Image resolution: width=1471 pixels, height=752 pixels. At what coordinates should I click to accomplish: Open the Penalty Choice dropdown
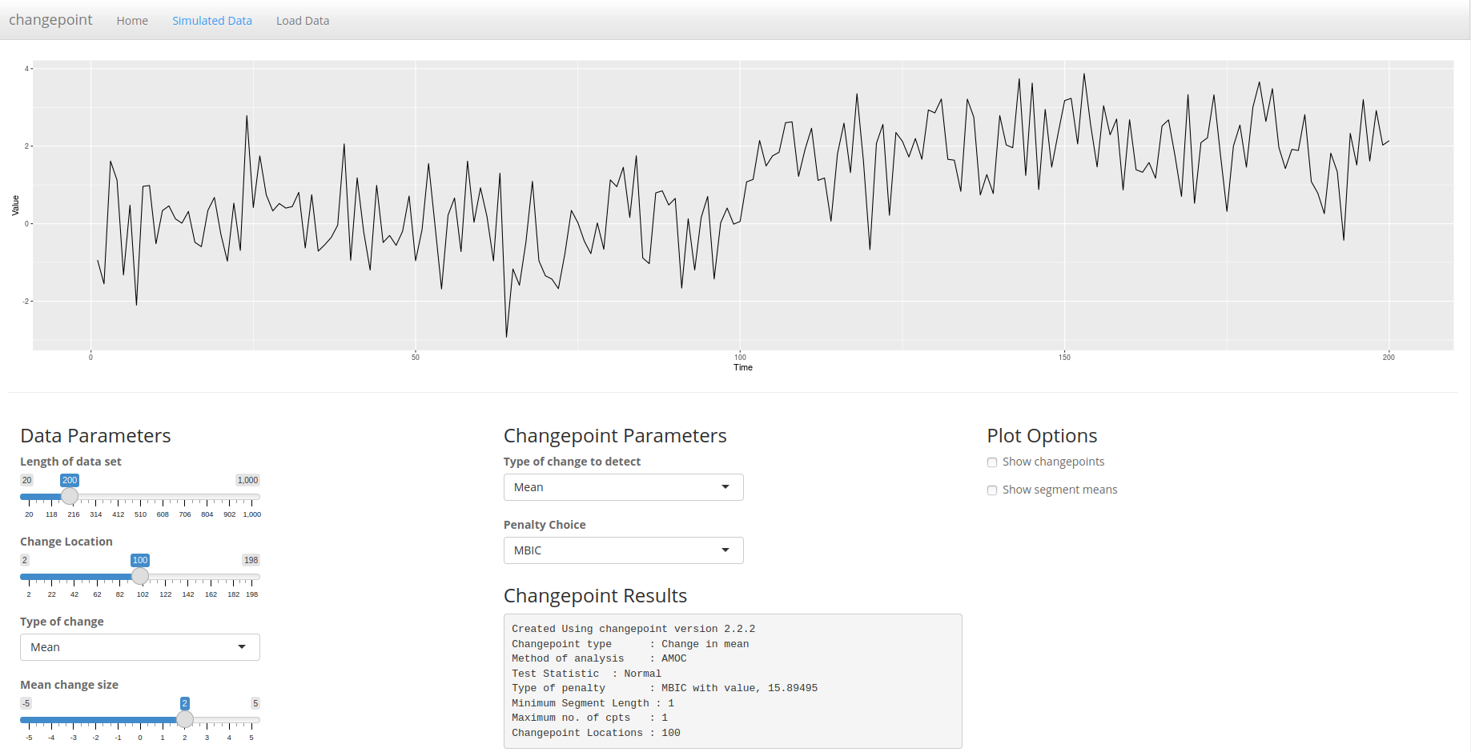pyautogui.click(x=622, y=550)
